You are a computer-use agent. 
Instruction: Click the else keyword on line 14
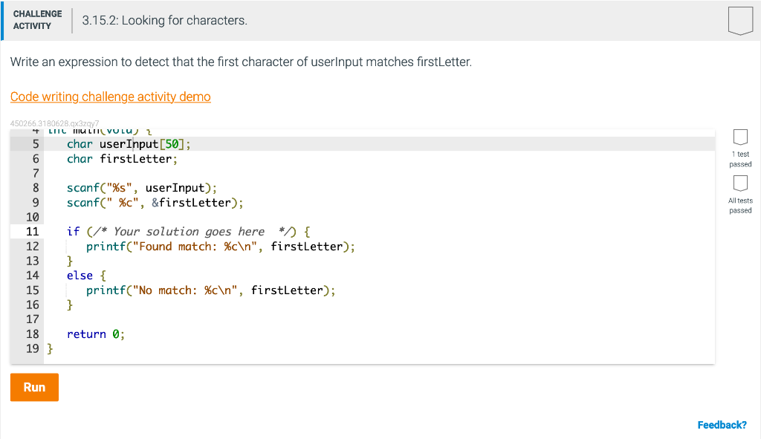(79, 275)
